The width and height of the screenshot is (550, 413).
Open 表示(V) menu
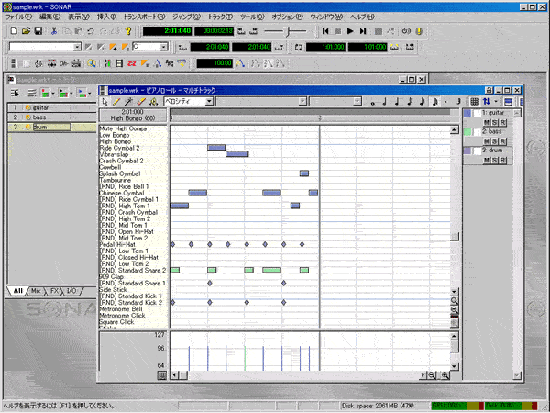click(x=79, y=17)
